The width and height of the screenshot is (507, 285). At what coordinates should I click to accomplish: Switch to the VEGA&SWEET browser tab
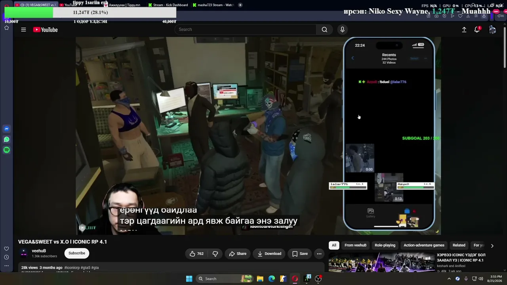(36, 5)
